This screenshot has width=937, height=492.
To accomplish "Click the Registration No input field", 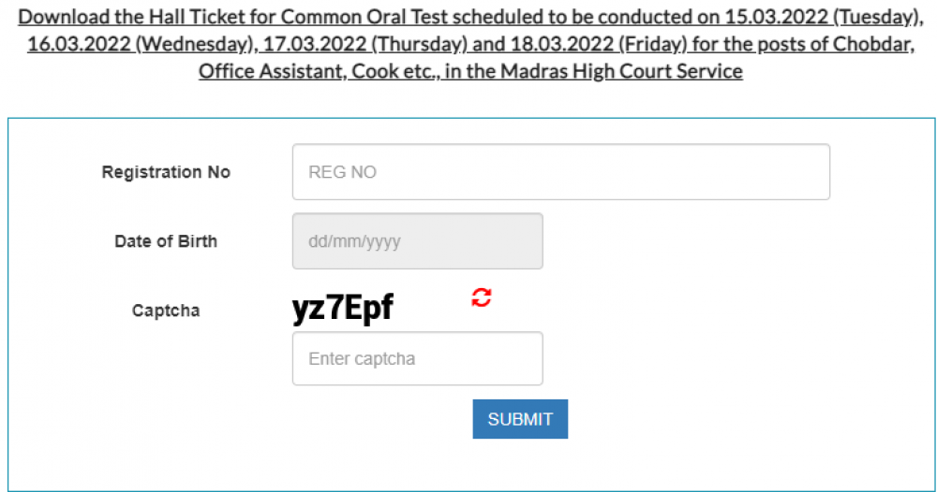I will pos(560,172).
